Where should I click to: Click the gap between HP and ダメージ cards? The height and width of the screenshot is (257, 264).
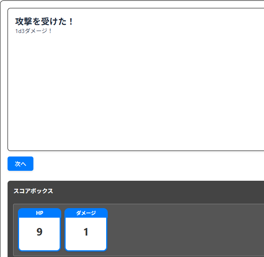pyautogui.click(x=63, y=230)
